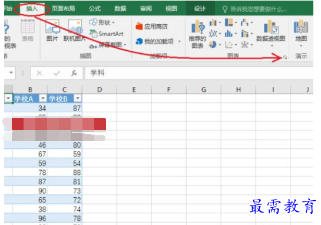Select the cell with value 73
321x225 pixels.
pos(64,191)
